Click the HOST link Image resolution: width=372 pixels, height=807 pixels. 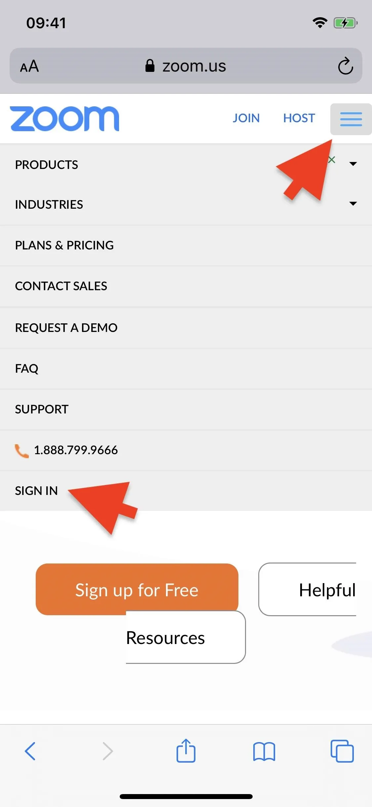coord(299,118)
